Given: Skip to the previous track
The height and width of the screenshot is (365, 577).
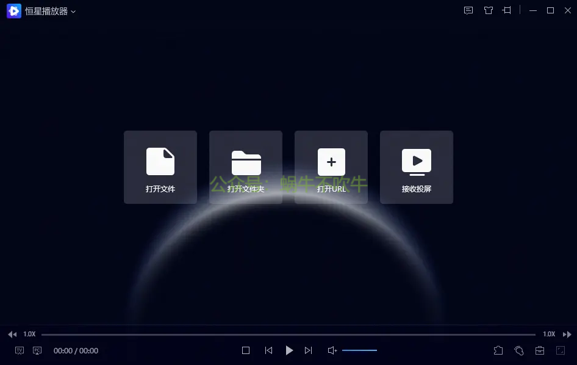Looking at the screenshot, I should 268,350.
